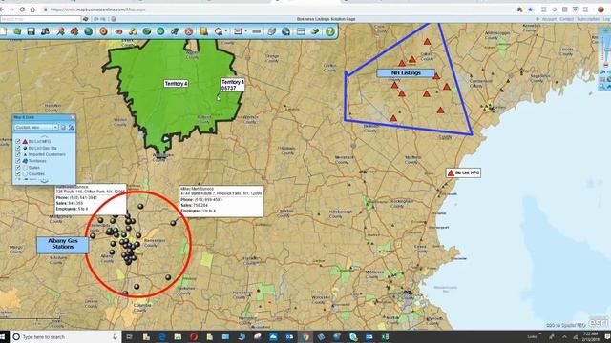
Task: Bookmark page with star icon
Action: coord(531,10)
